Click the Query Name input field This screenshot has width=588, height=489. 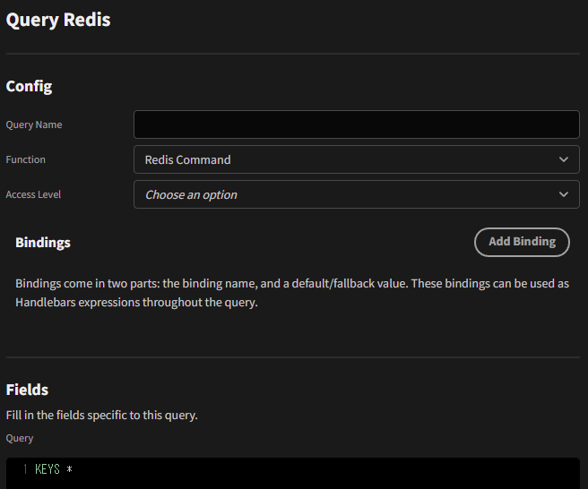click(356, 124)
